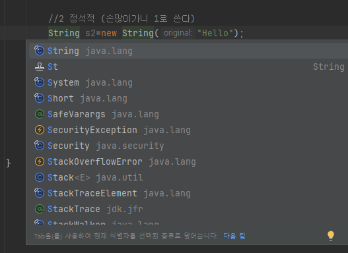Choose Stack<E> java.util suggestion
Viewport: 348px width, 253px height.
[x=188, y=177]
